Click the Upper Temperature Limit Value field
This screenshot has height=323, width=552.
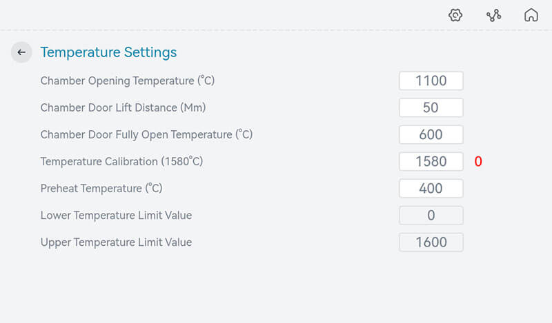[431, 242]
